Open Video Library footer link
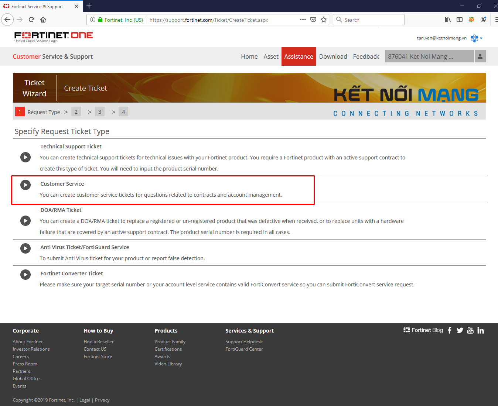 (x=168, y=364)
